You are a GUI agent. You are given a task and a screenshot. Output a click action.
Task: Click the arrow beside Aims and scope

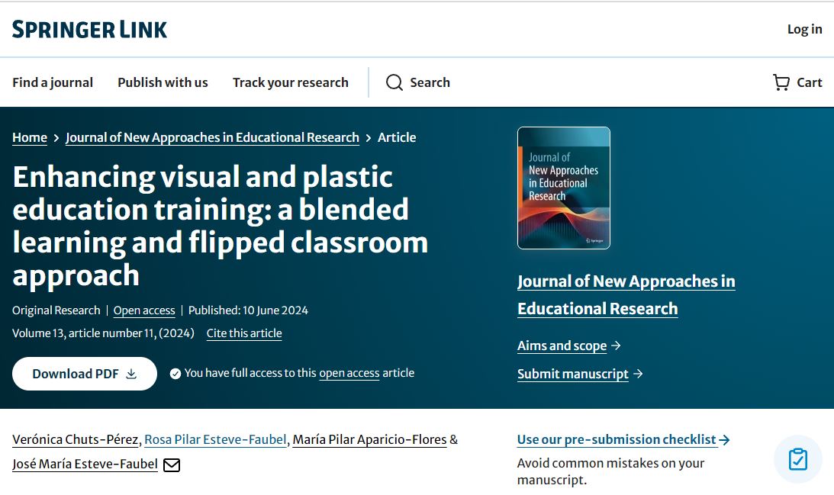coord(616,346)
